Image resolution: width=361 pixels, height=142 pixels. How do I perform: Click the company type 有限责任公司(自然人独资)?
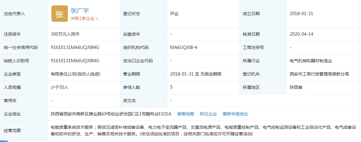tap(75, 74)
